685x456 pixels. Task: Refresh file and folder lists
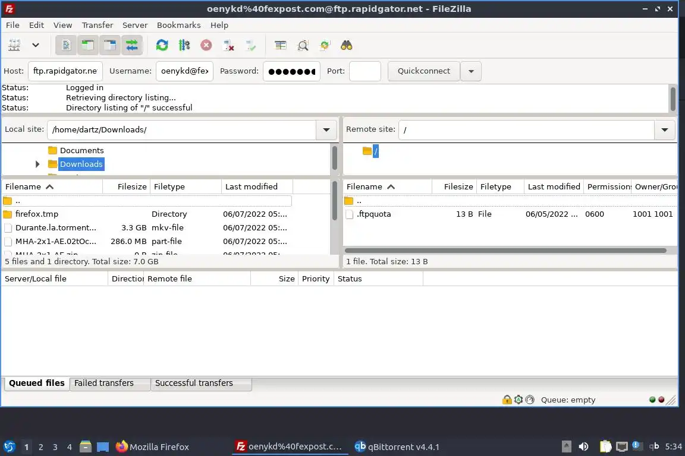point(162,45)
